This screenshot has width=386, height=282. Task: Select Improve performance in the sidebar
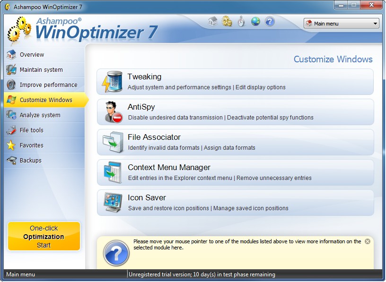(x=44, y=85)
